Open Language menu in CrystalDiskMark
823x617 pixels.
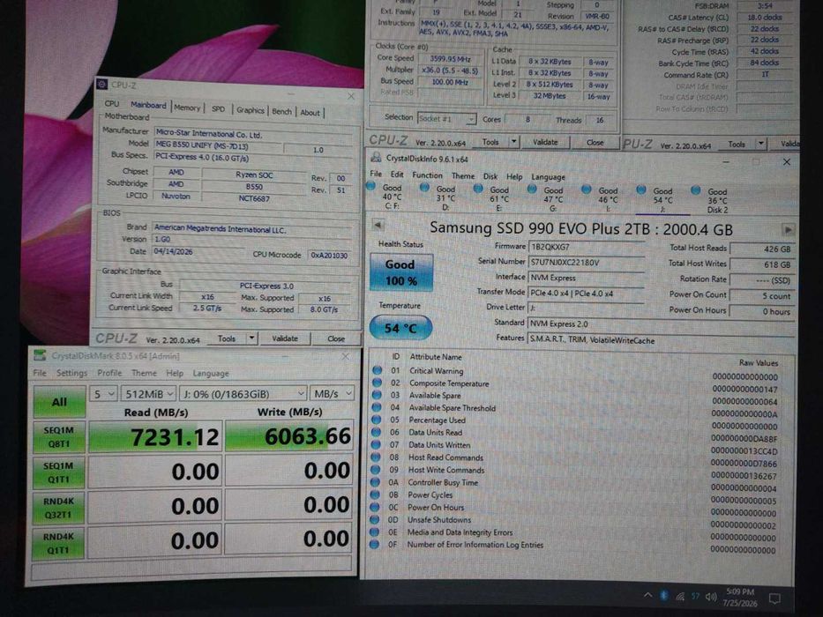211,373
